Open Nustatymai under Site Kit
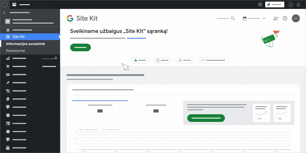This screenshot has height=153, width=306. pos(16,50)
